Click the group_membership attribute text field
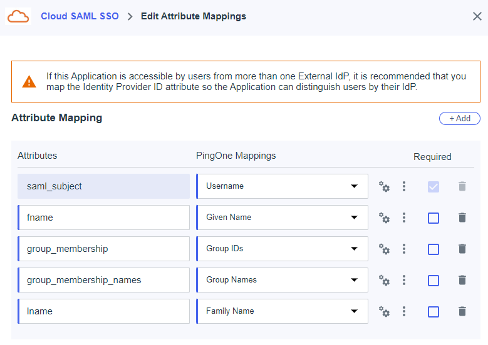This screenshot has width=488, height=345. tap(104, 249)
